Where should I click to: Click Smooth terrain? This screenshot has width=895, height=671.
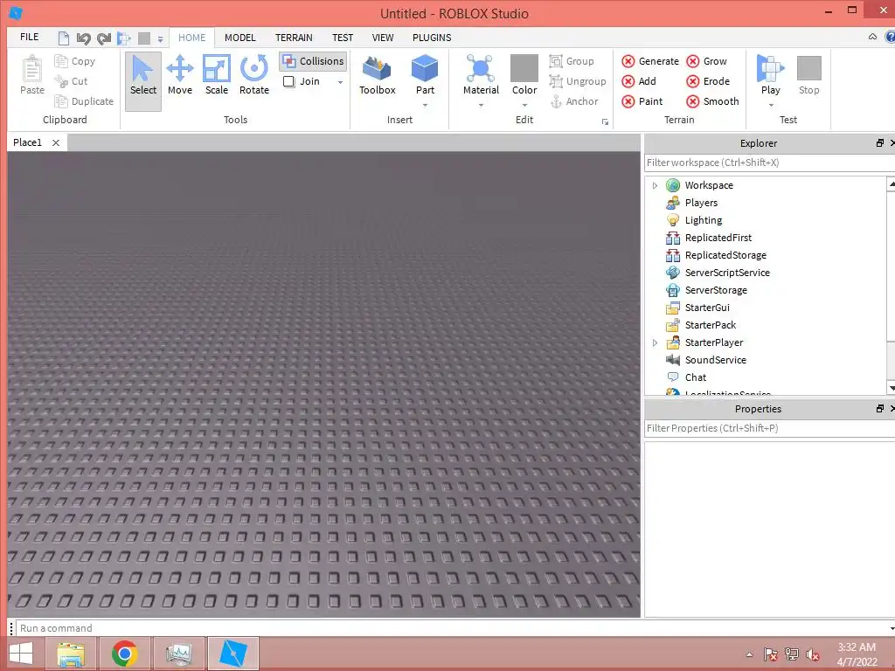tap(712, 101)
